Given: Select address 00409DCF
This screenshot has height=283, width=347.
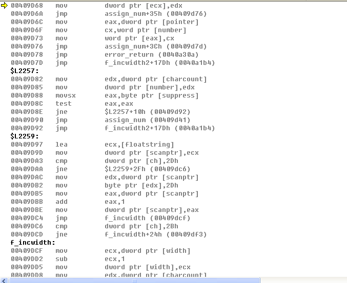Looking at the screenshot, I should coord(27,250).
